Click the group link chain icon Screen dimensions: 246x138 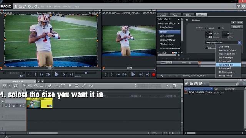tap(84, 86)
